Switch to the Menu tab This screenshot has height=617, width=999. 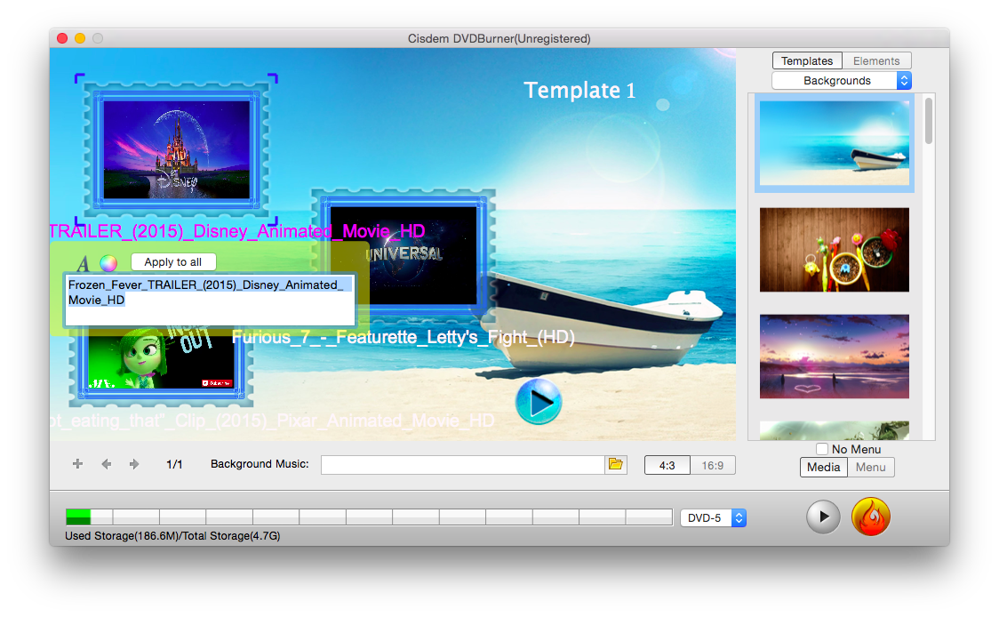pyautogui.click(x=871, y=468)
